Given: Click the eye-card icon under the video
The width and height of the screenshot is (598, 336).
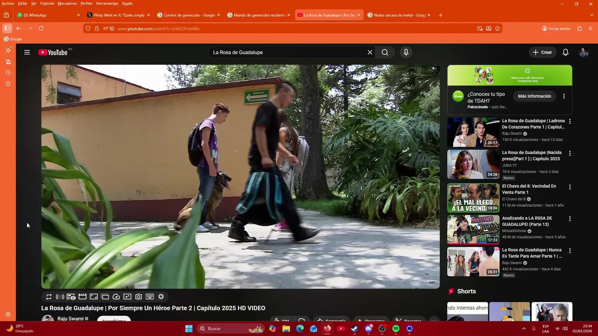Looking at the screenshot, I should 71,297.
